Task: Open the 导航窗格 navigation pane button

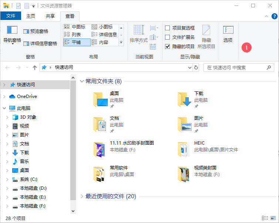Action: coord(12,35)
